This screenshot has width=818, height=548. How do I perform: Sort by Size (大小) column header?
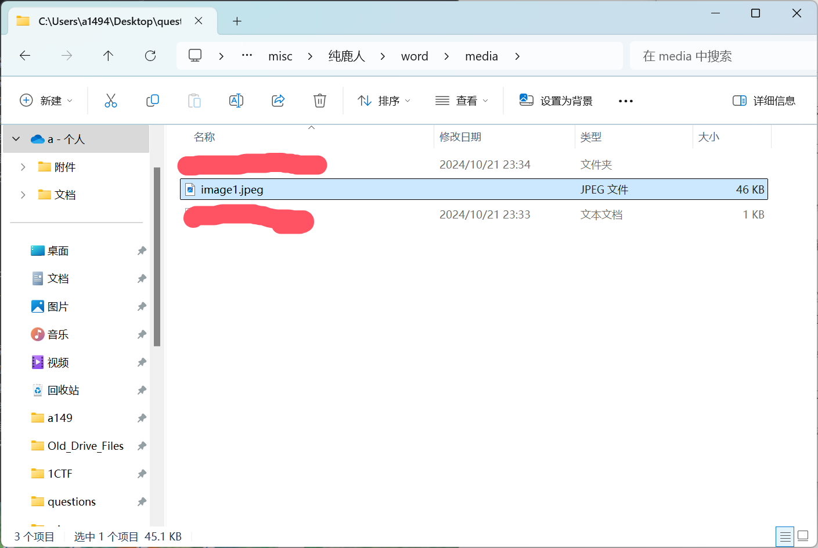coord(709,137)
